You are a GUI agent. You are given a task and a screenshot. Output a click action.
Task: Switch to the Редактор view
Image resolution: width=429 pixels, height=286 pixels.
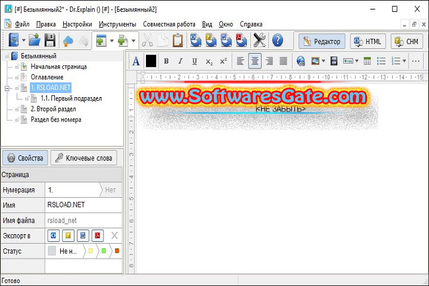click(x=322, y=41)
